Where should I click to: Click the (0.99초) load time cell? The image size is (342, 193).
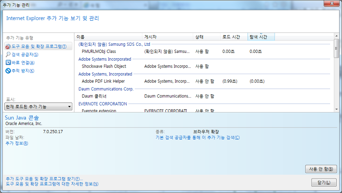click(230, 81)
